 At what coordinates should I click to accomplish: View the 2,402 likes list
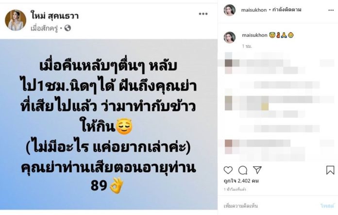coord(241,181)
